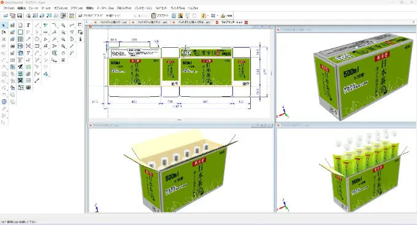Screen dimensions: 417x225
Task: Click the portrait image icon beside Preflight
Action: coord(180,16)
